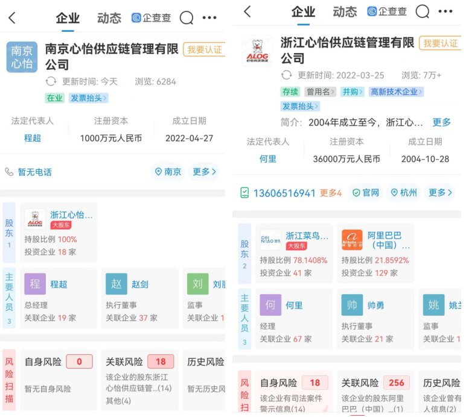Screen dimensions: 466x417
Task: Tap 36000万元人民币 registered capital
Action: point(346,159)
